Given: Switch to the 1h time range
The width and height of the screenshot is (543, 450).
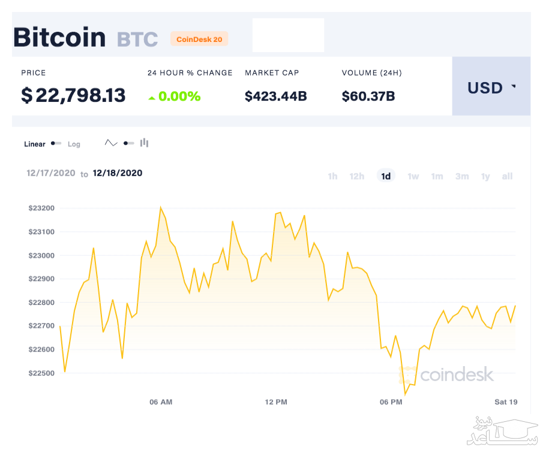Looking at the screenshot, I should tap(332, 176).
